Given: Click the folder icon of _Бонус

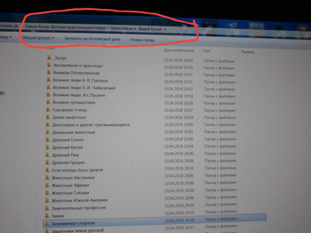Looking at the screenshot, I should [x=49, y=57].
